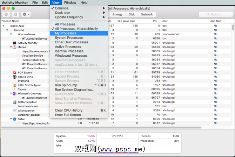
Task: Choose Run System Diagnostics menu item
Action: pyautogui.click(x=79, y=90)
